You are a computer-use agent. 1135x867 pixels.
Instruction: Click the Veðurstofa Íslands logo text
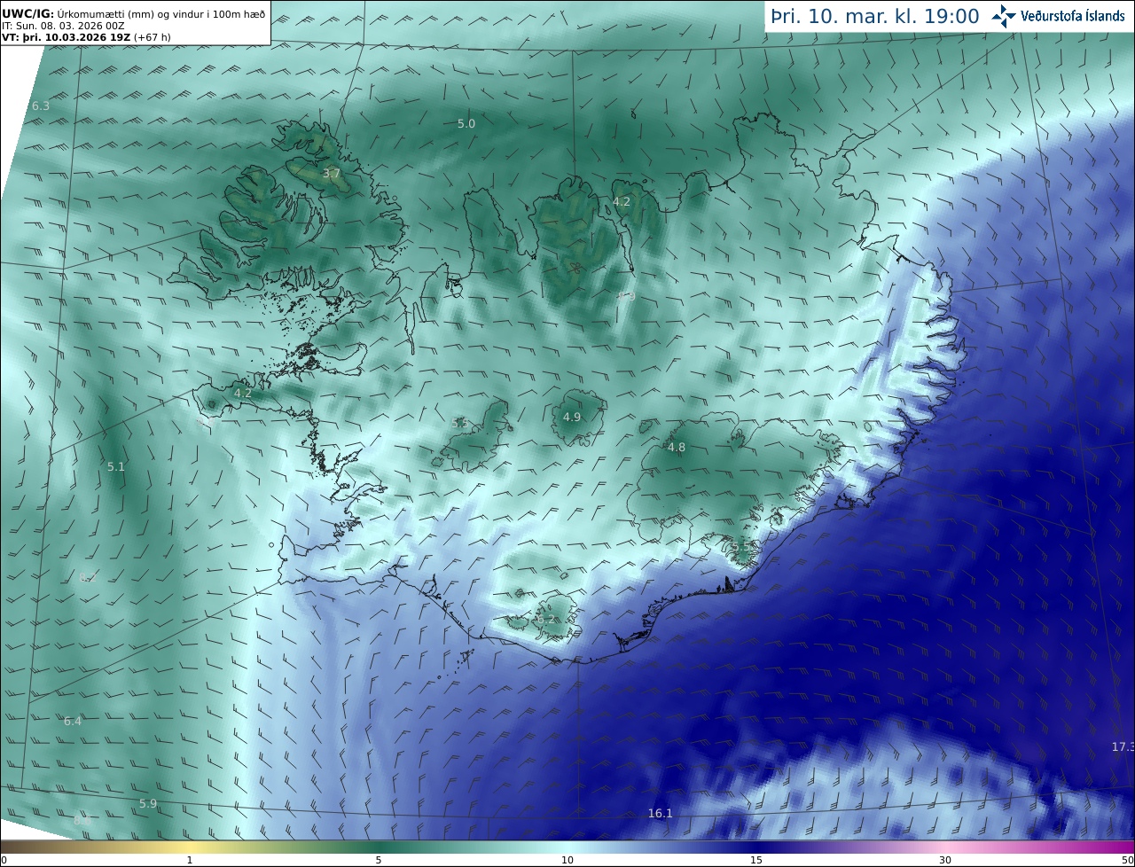(x=1072, y=16)
